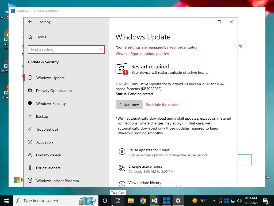Click the Windows Update sync arrows icon
Screen dimensions: 274x206
coord(30,78)
